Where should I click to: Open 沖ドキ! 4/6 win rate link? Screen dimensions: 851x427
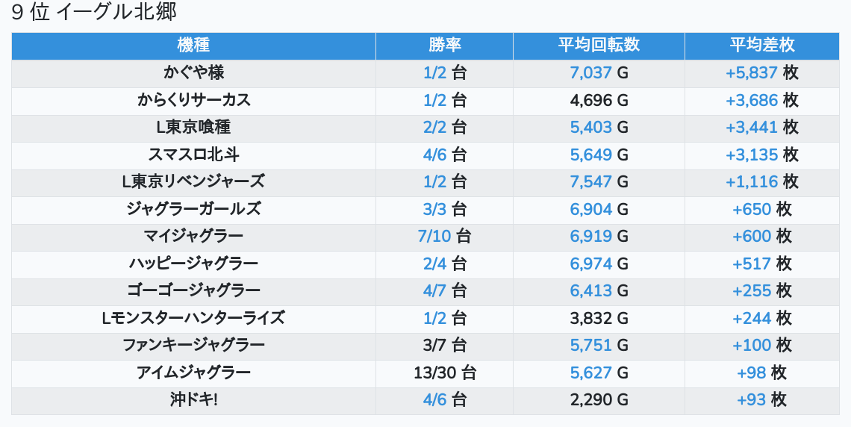click(x=434, y=400)
